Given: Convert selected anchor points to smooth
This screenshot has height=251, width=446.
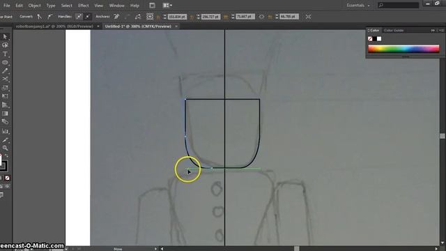Looking at the screenshot, I should point(50,17).
